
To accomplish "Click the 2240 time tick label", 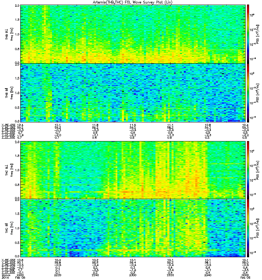I will pyautogui.click(x=95, y=275).
